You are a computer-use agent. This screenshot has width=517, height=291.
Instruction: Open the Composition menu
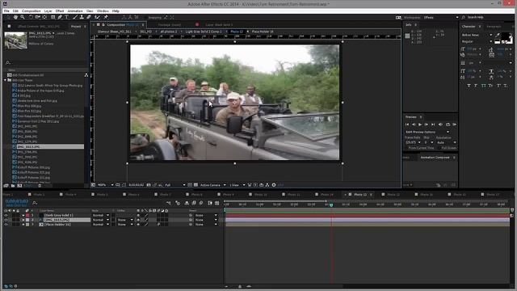(x=32, y=11)
